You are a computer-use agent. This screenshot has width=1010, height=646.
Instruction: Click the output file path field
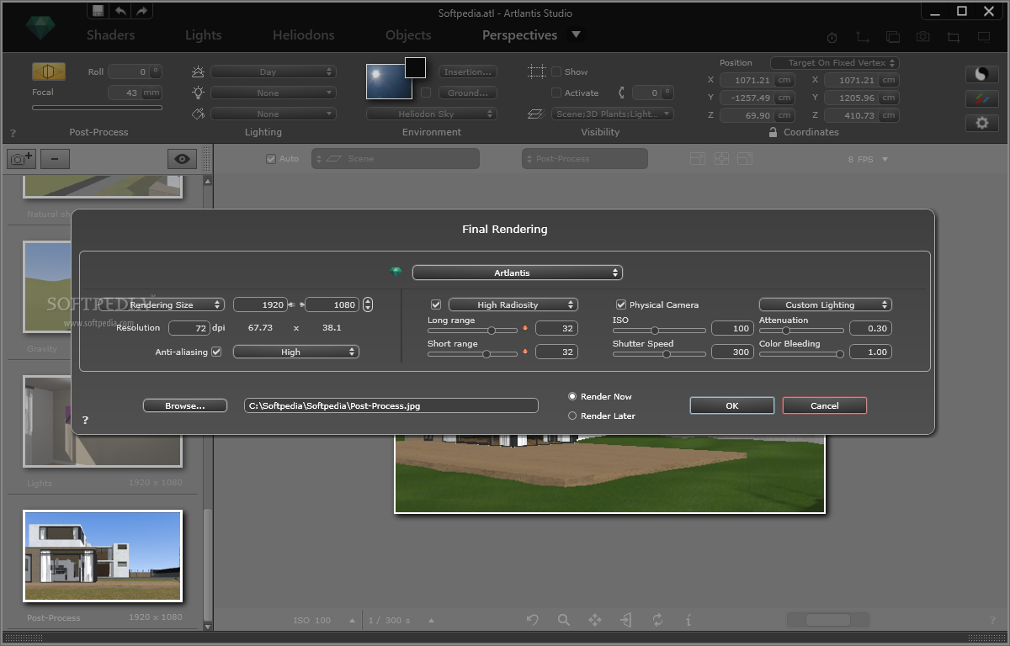point(391,405)
